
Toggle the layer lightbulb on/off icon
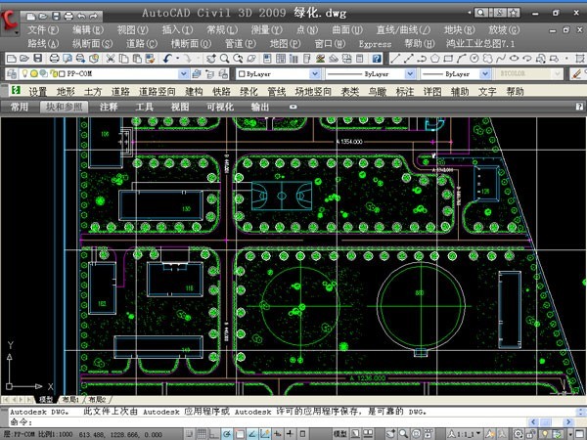tap(22, 74)
